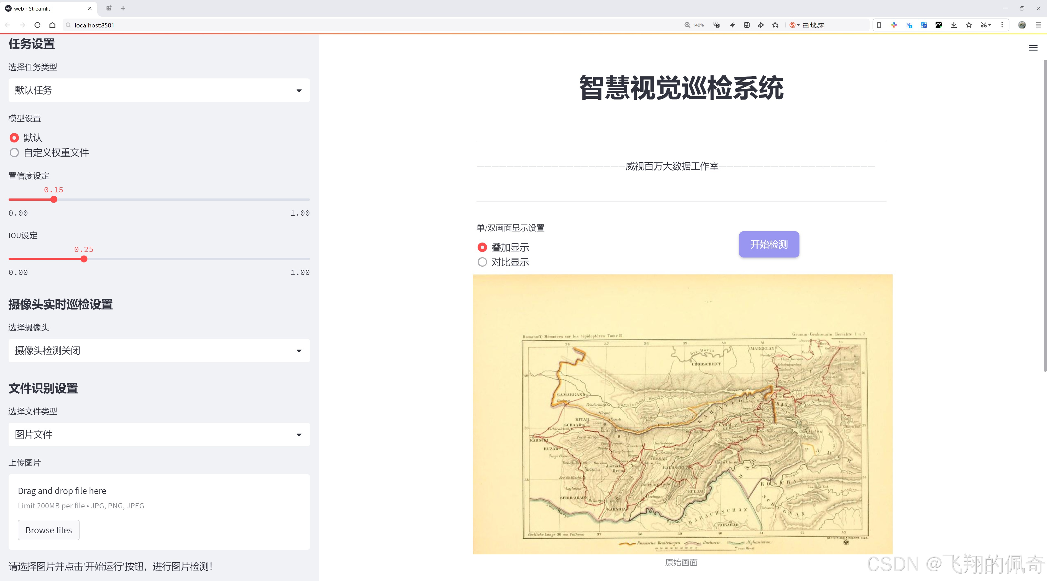This screenshot has width=1047, height=581.
Task: Select the 自定义权重文件 radio option
Action: point(14,153)
